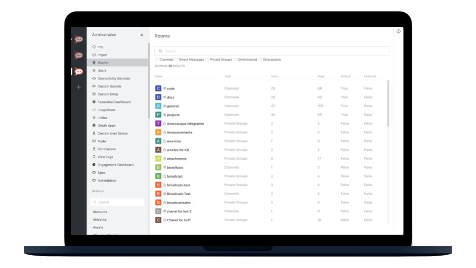This screenshot has width=476, height=268.
Task: Open the 'docs' room row
Action: pos(270,97)
